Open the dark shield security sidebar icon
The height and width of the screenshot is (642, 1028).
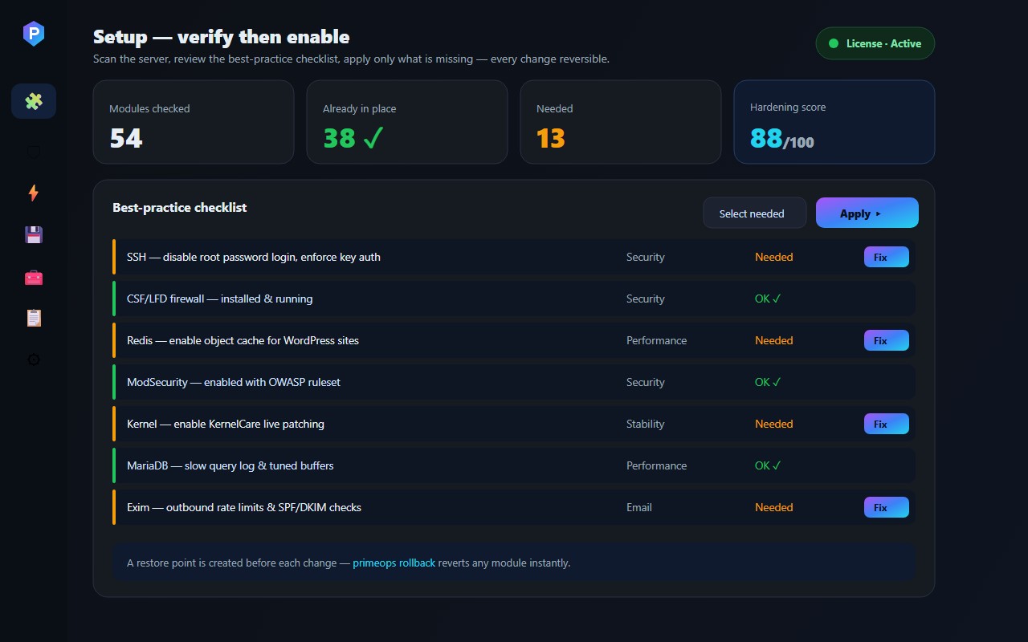[34, 151]
